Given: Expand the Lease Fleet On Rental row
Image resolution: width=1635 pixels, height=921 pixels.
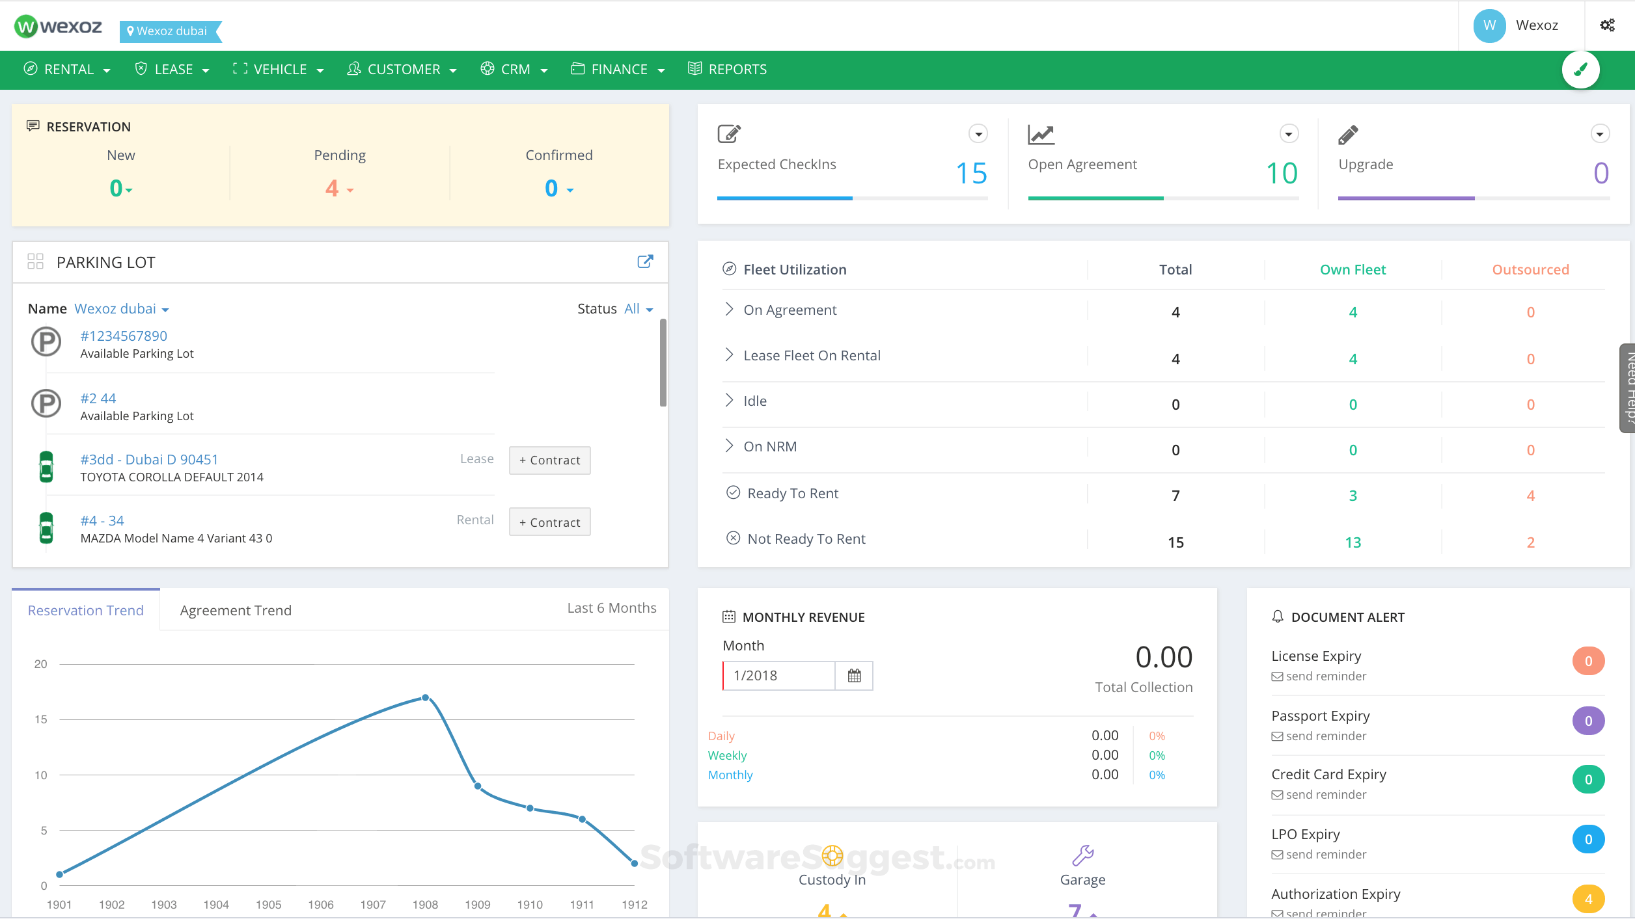Looking at the screenshot, I should point(730,355).
